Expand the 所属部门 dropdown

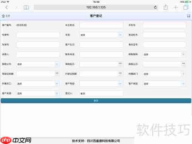point(164,74)
